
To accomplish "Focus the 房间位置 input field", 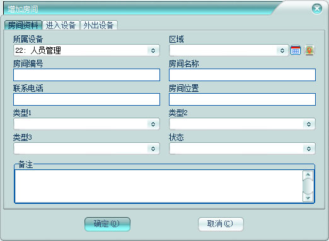I will click(x=242, y=99).
